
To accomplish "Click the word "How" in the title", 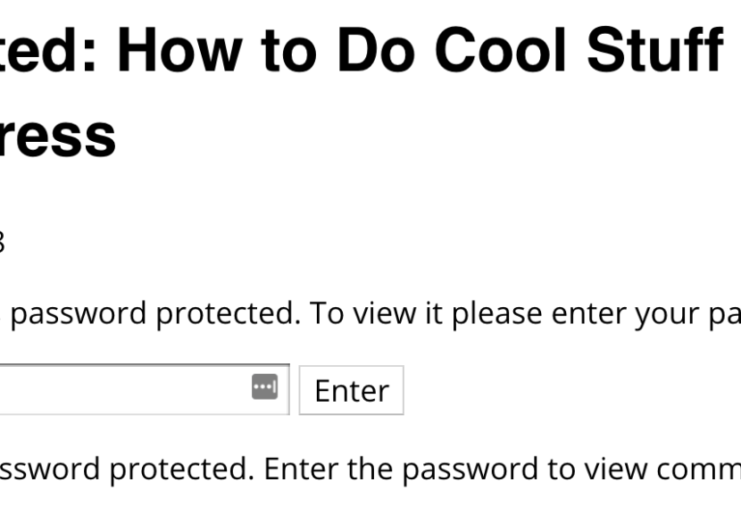I will point(180,50).
